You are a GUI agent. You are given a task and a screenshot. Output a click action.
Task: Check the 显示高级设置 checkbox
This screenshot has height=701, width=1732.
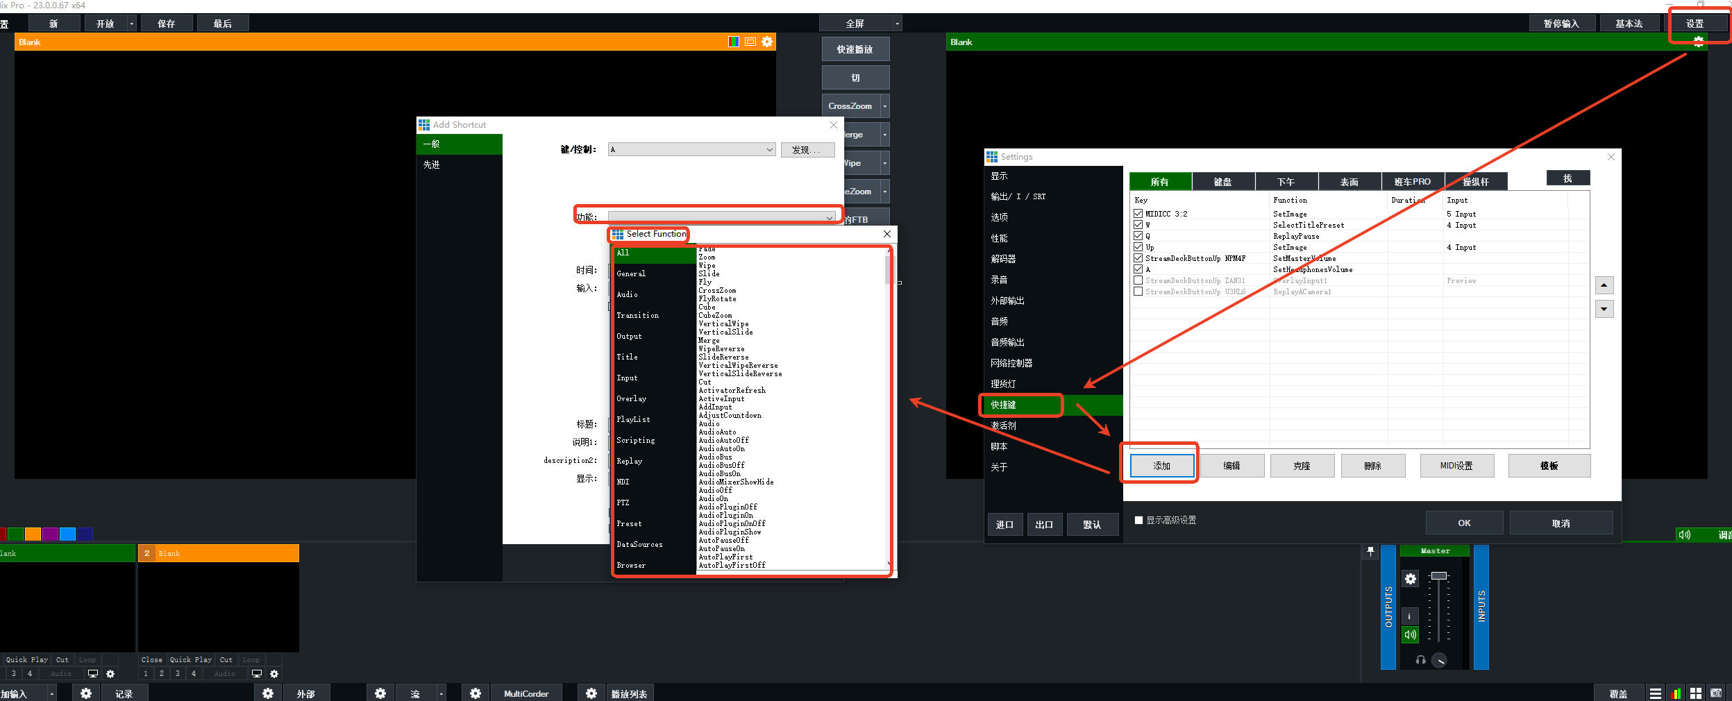click(x=1138, y=520)
